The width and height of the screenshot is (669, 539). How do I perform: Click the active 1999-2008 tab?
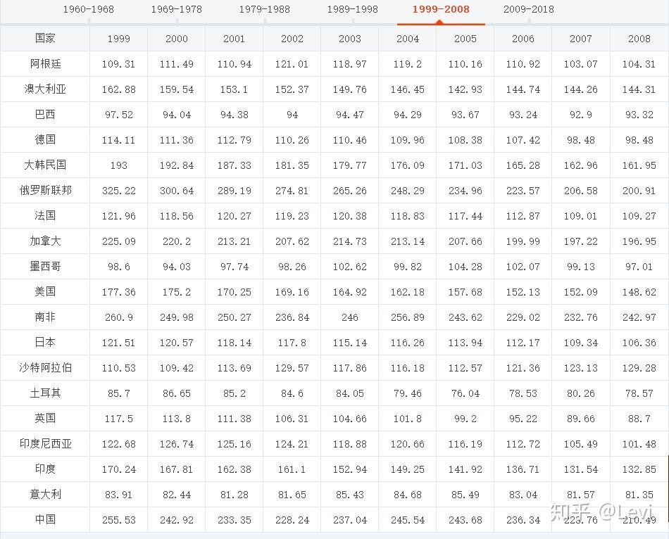pyautogui.click(x=441, y=10)
